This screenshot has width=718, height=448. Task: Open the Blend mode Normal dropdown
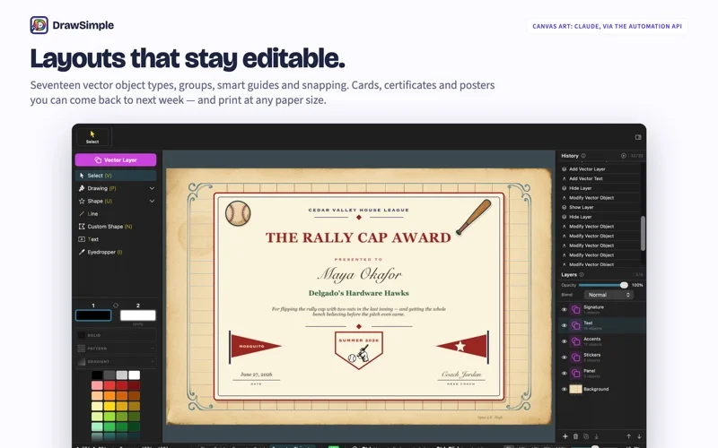tap(609, 295)
